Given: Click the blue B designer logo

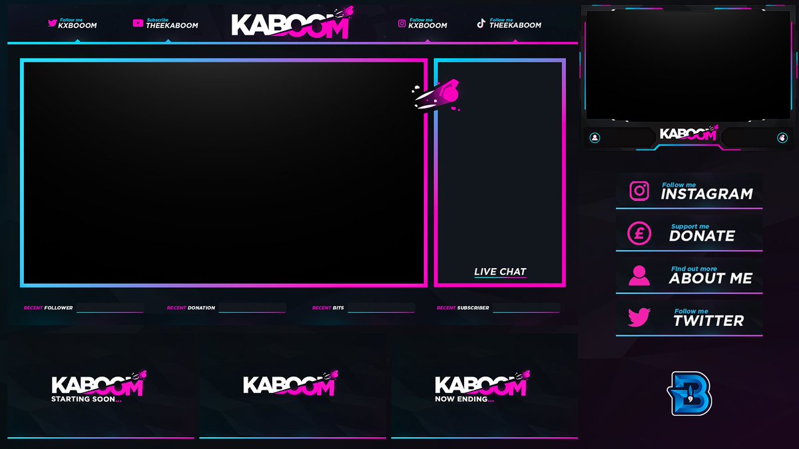Looking at the screenshot, I should 690,394.
